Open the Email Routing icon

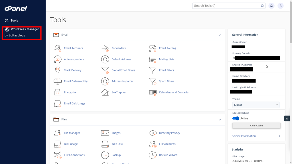tap(153, 48)
